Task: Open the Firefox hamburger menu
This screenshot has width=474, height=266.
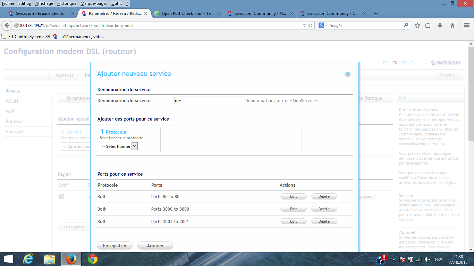Action: coord(467,25)
